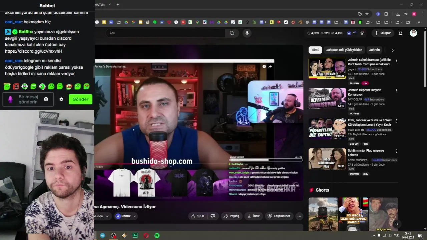Start voice search with microphone icon
The width and height of the screenshot is (427, 240).
(247, 33)
